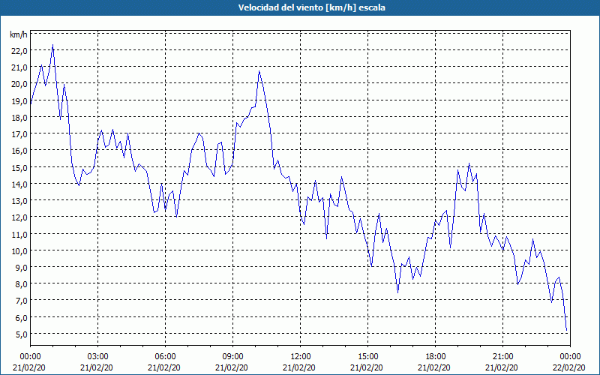Select the 9,0 y-axis label
Screen dimensions: 600x375
22,268
